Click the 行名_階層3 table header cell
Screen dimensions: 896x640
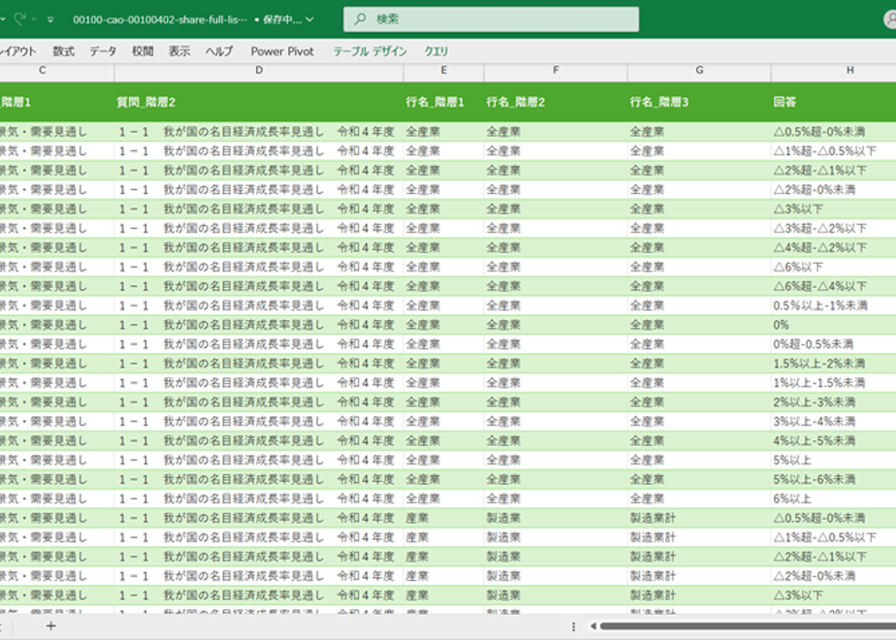click(699, 102)
